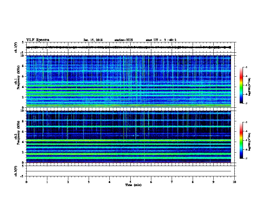Click the "-7" tick on ch.2 color bar
Viewport: 264px width, 204px height.
(246, 158)
